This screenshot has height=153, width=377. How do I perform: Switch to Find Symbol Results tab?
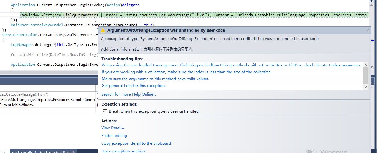tap(57, 152)
